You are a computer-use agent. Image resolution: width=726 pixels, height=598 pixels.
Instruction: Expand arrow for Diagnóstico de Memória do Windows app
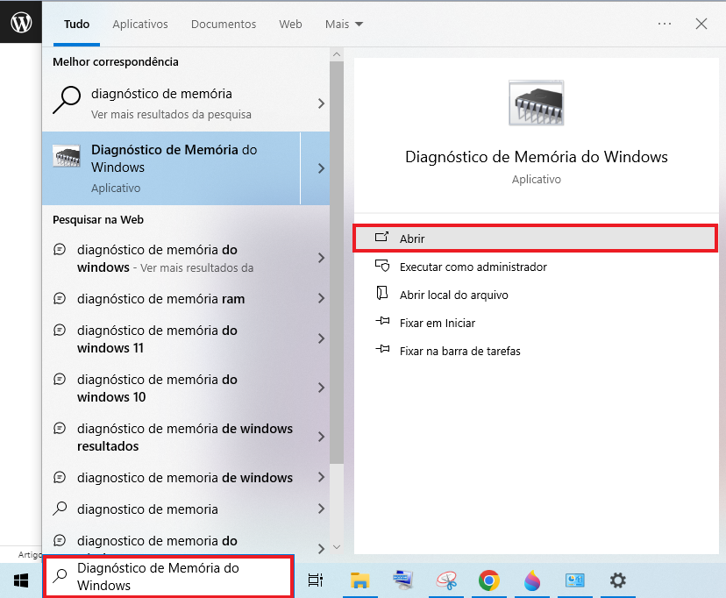click(321, 168)
